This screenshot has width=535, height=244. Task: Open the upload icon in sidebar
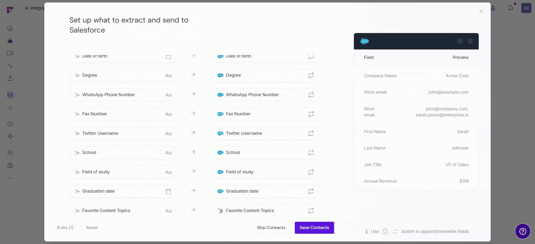coord(10,78)
